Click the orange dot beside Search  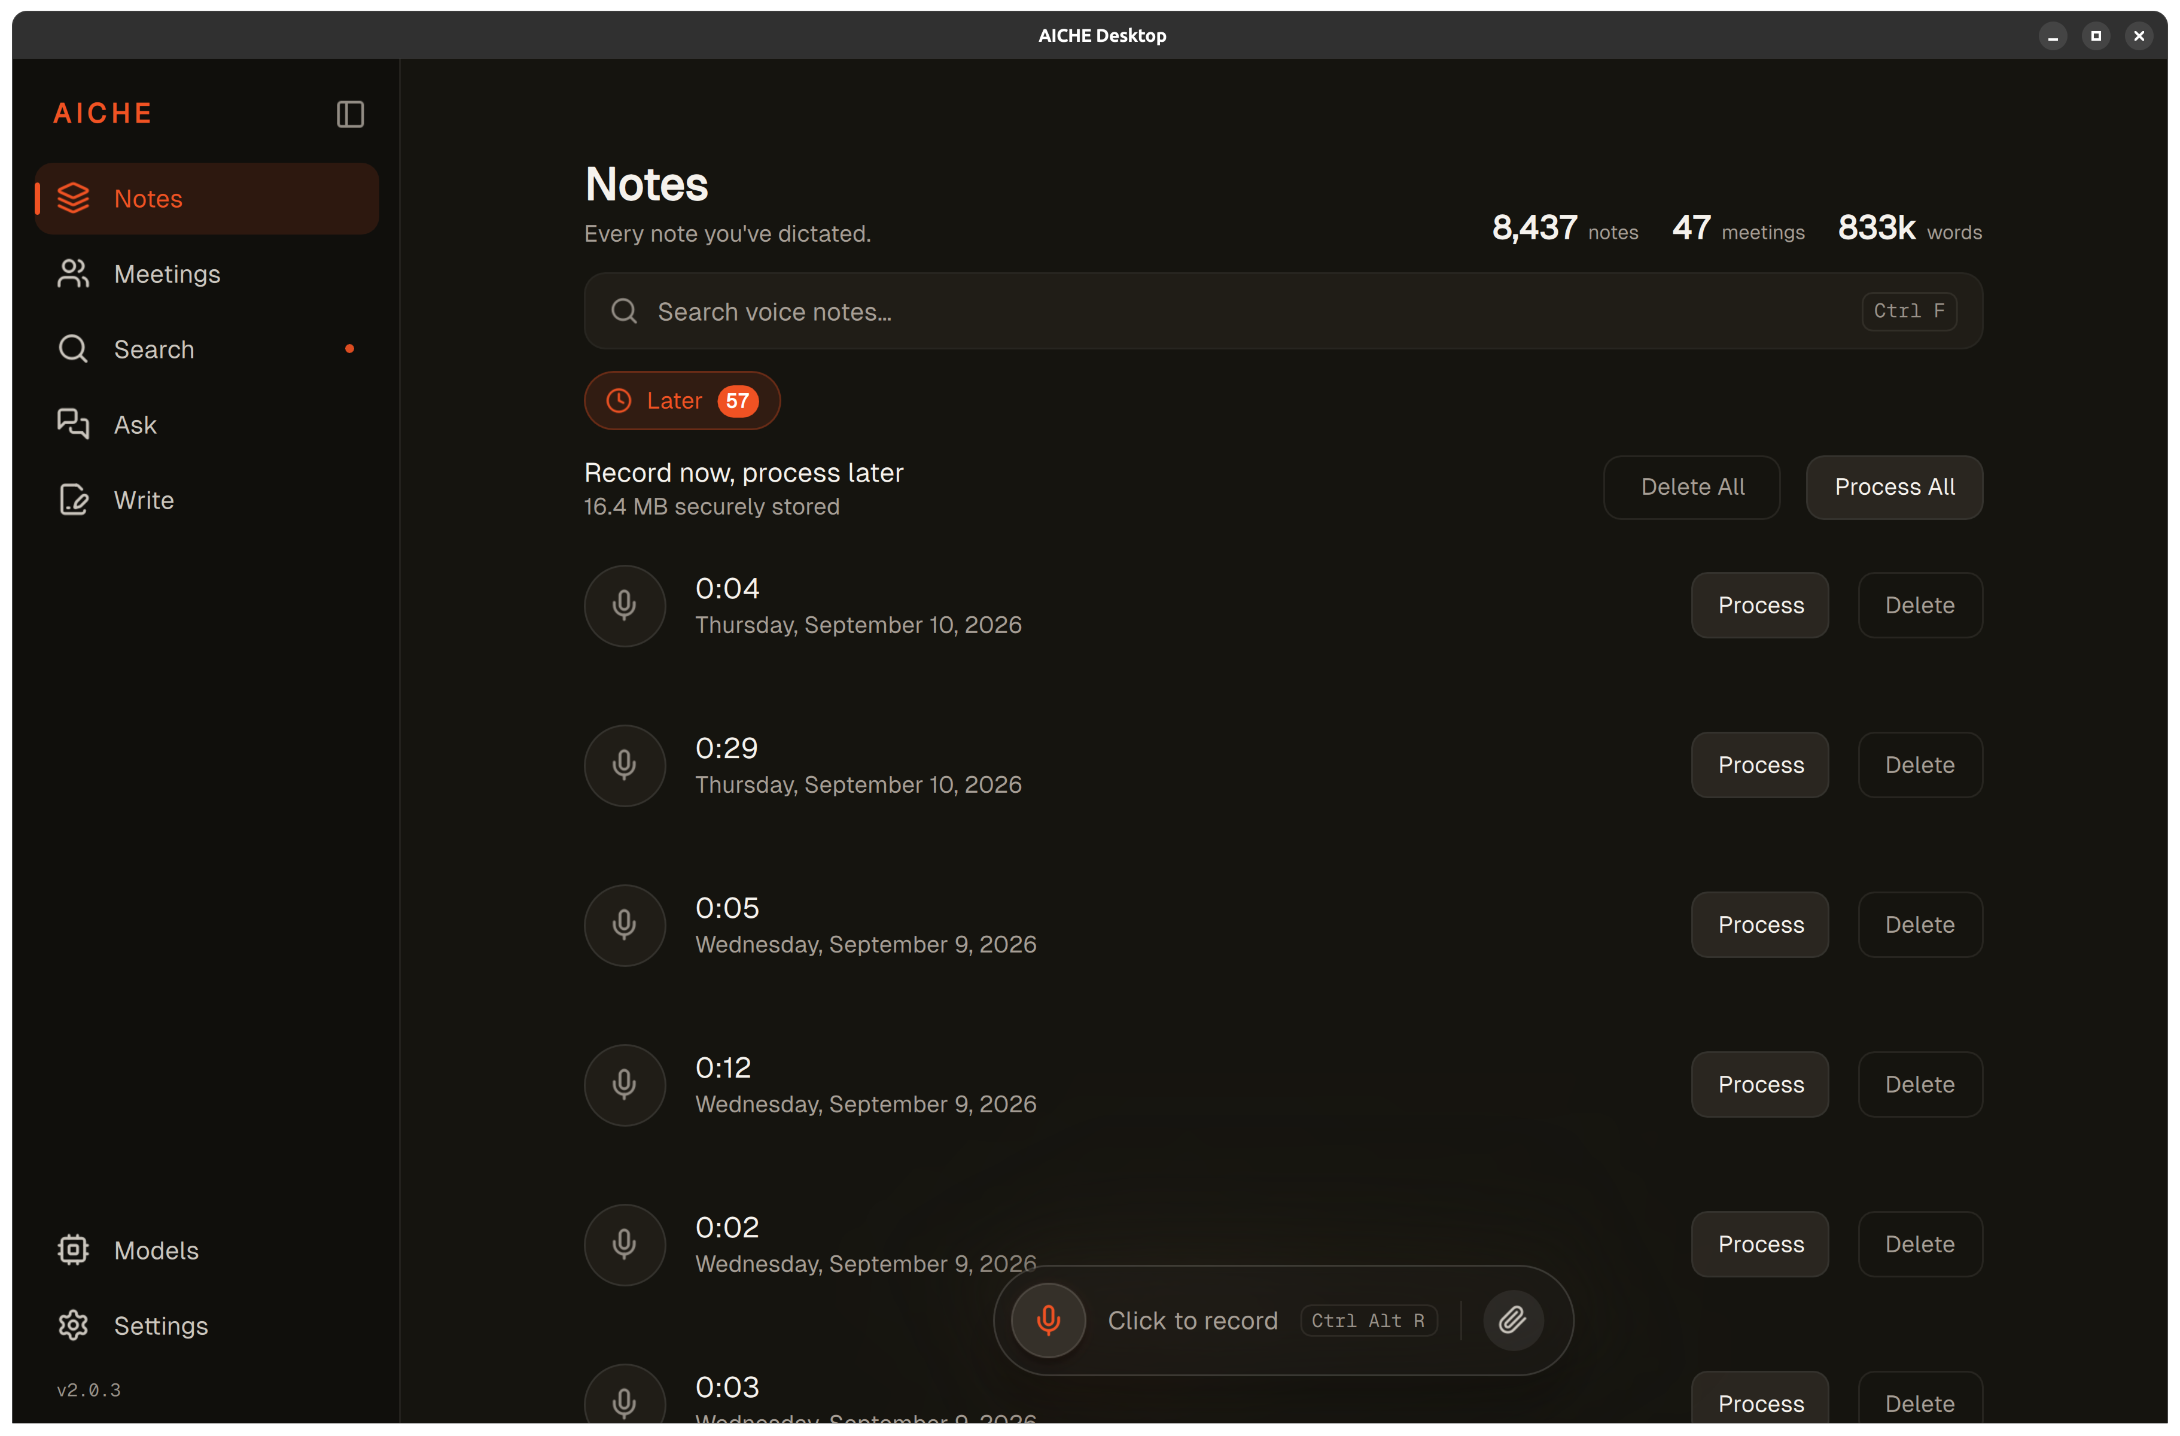349,349
